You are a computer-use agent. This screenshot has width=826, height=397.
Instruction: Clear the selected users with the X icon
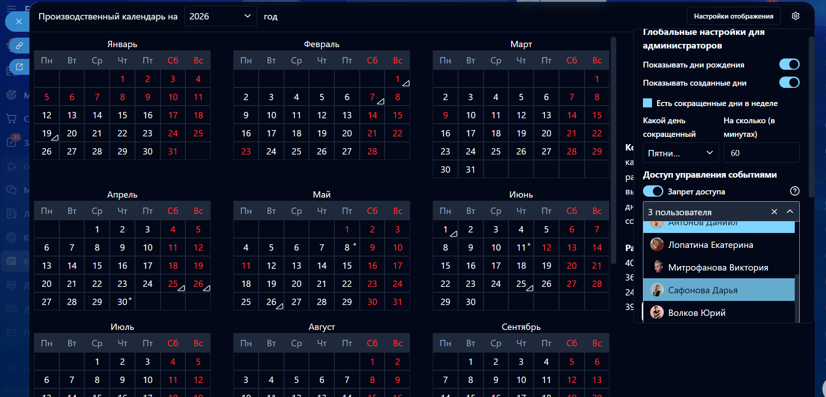coord(774,212)
